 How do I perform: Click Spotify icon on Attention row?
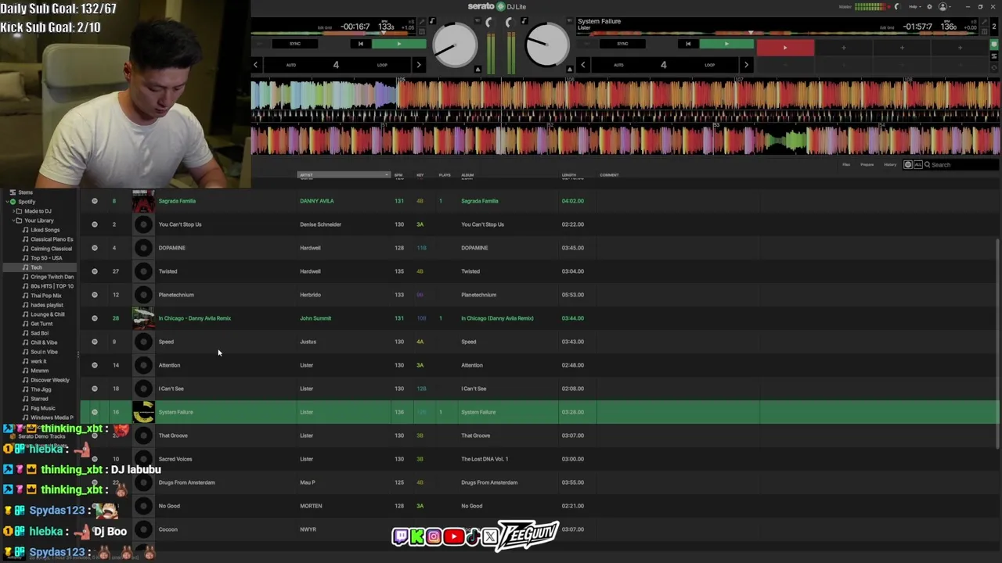(95, 365)
